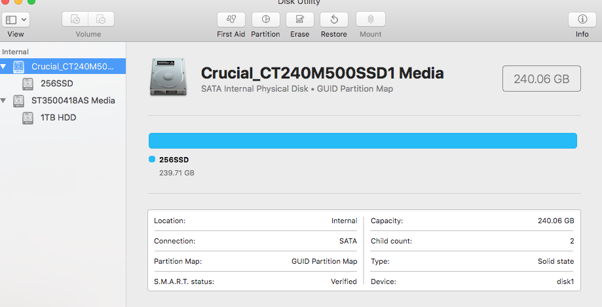Click the Crucial disk icon in sidebar
The width and height of the screenshot is (602, 307).
[x=18, y=67]
